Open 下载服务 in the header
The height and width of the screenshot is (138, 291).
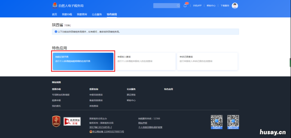(225, 6)
